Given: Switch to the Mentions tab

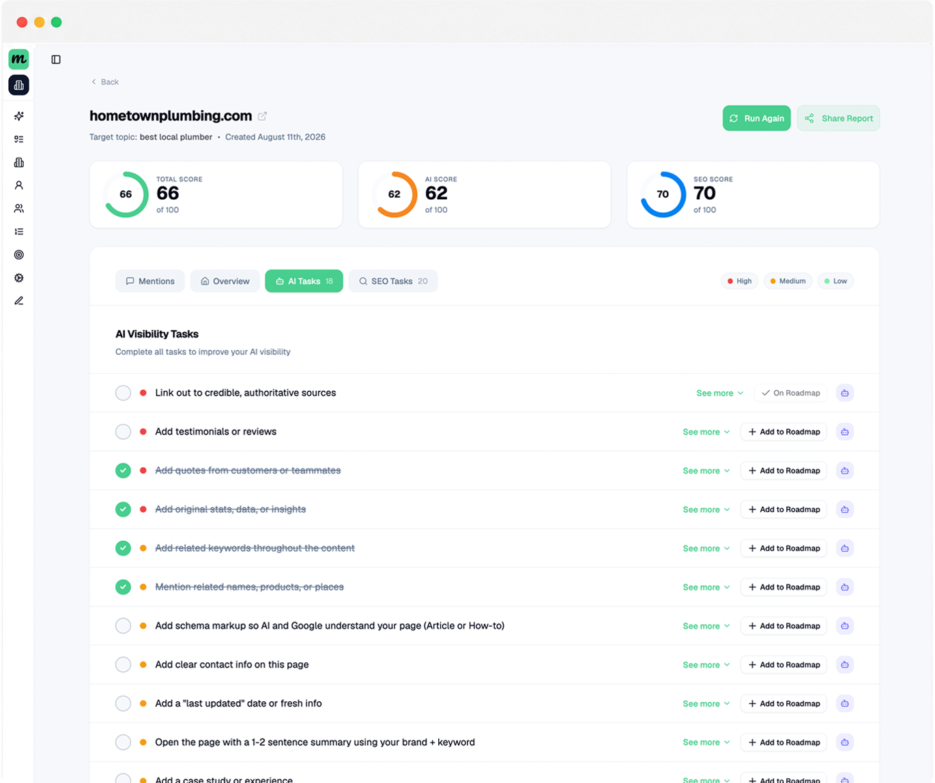Looking at the screenshot, I should [150, 281].
